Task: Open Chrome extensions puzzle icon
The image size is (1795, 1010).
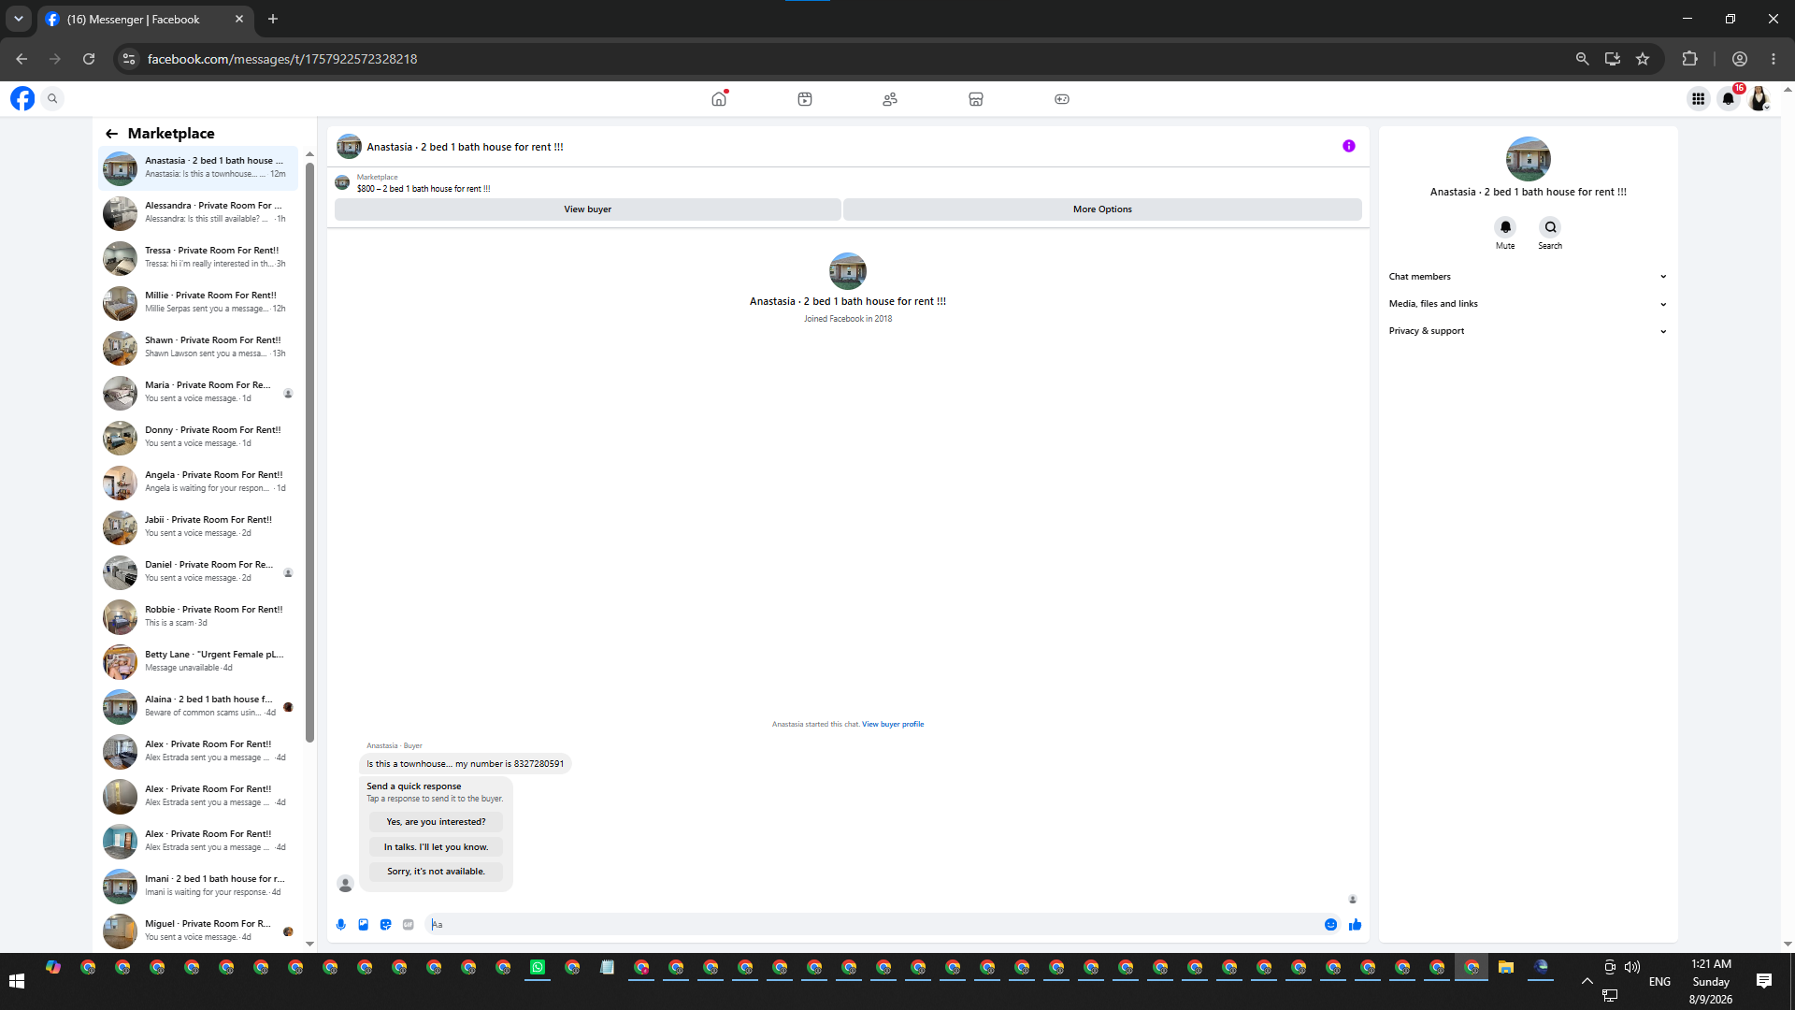Action: pyautogui.click(x=1689, y=59)
